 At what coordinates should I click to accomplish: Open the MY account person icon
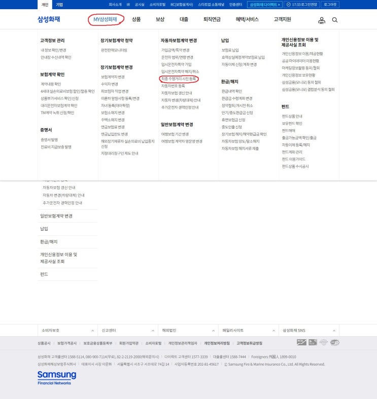click(322, 20)
